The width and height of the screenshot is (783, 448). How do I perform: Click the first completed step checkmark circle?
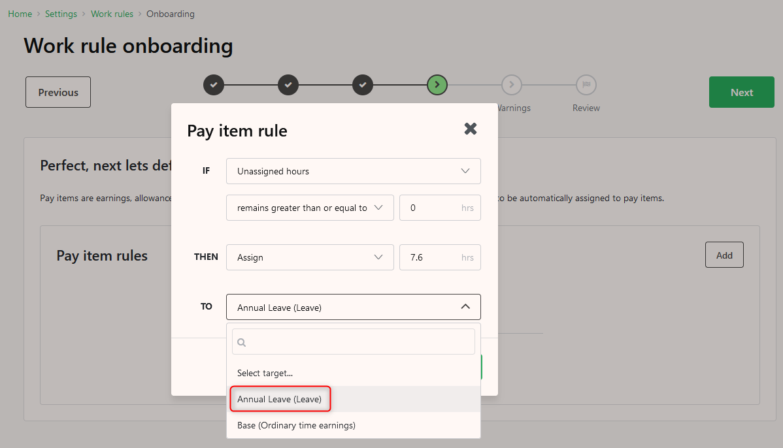pyautogui.click(x=214, y=85)
